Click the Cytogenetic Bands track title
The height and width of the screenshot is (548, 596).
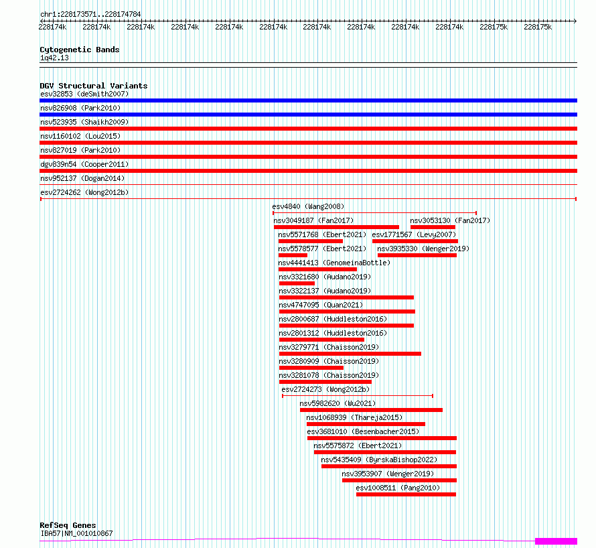(80, 50)
